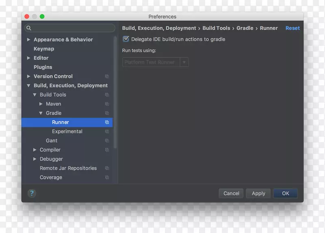Viewport: 325px width, 233px height.
Task: Expand the Version Control arrow
Action: (28, 76)
